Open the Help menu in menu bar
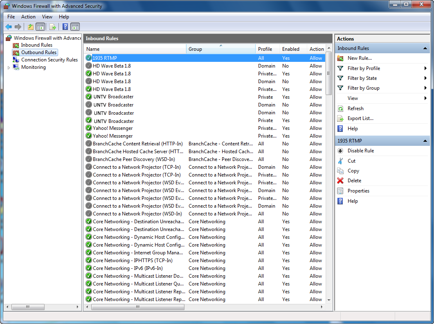Screen dimensions: 434x324 [64, 17]
